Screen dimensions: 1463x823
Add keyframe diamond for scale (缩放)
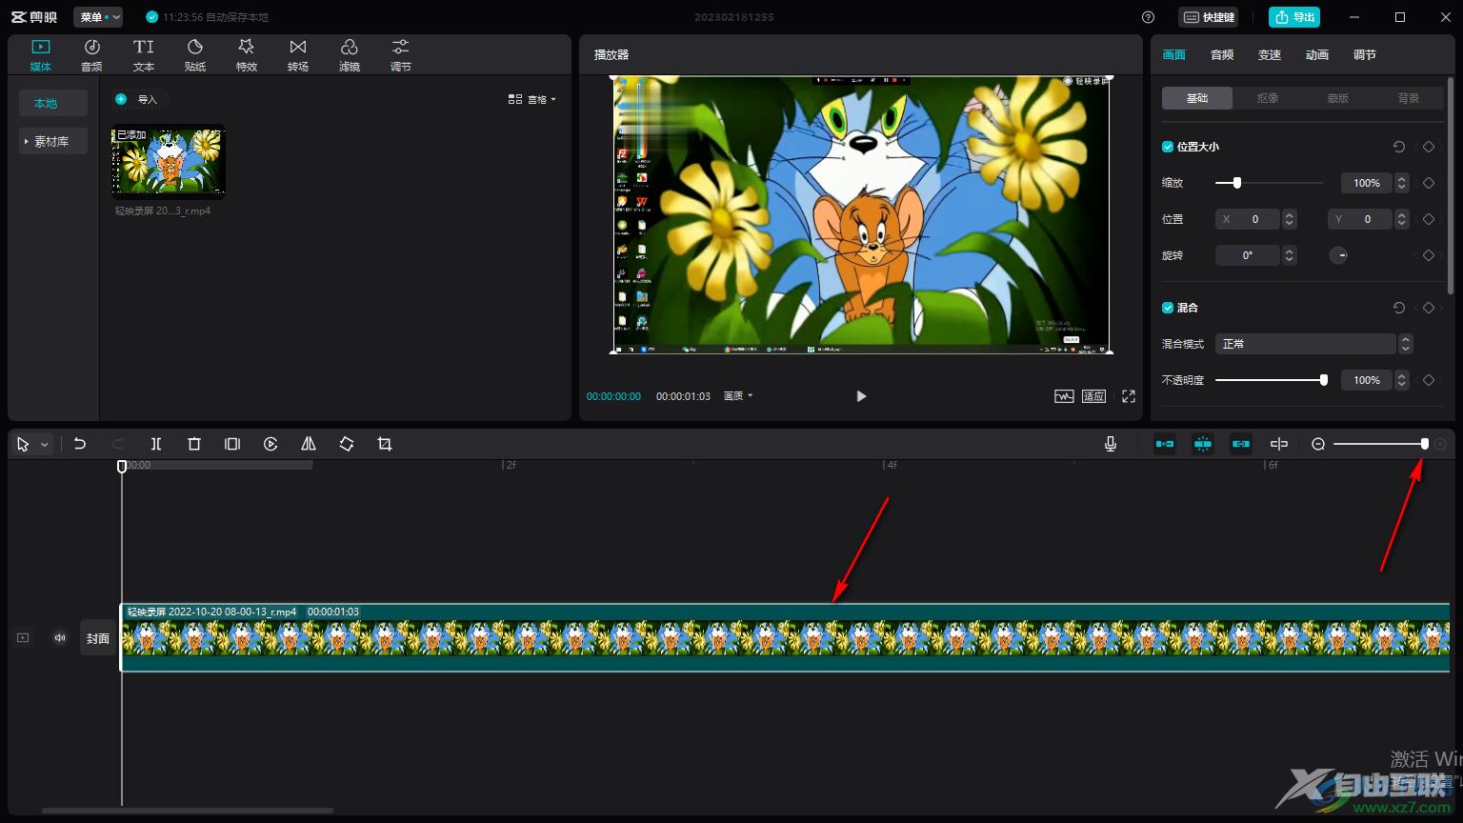[1429, 183]
